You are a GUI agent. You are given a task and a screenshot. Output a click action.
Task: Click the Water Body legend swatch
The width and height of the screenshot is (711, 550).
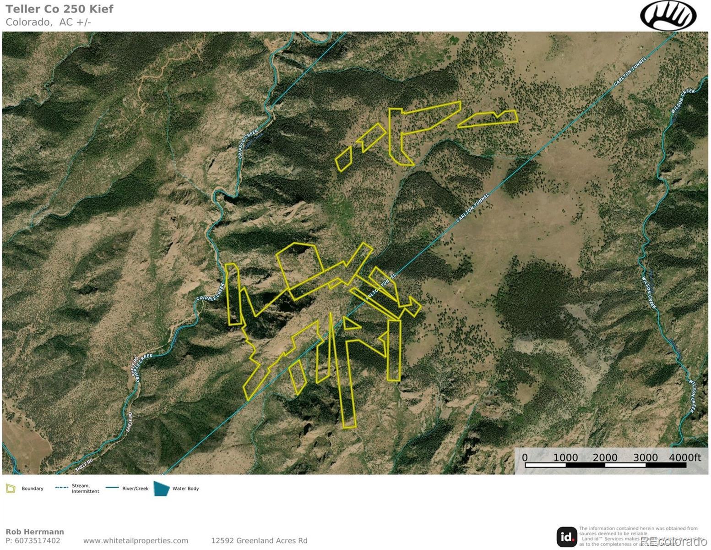click(162, 489)
